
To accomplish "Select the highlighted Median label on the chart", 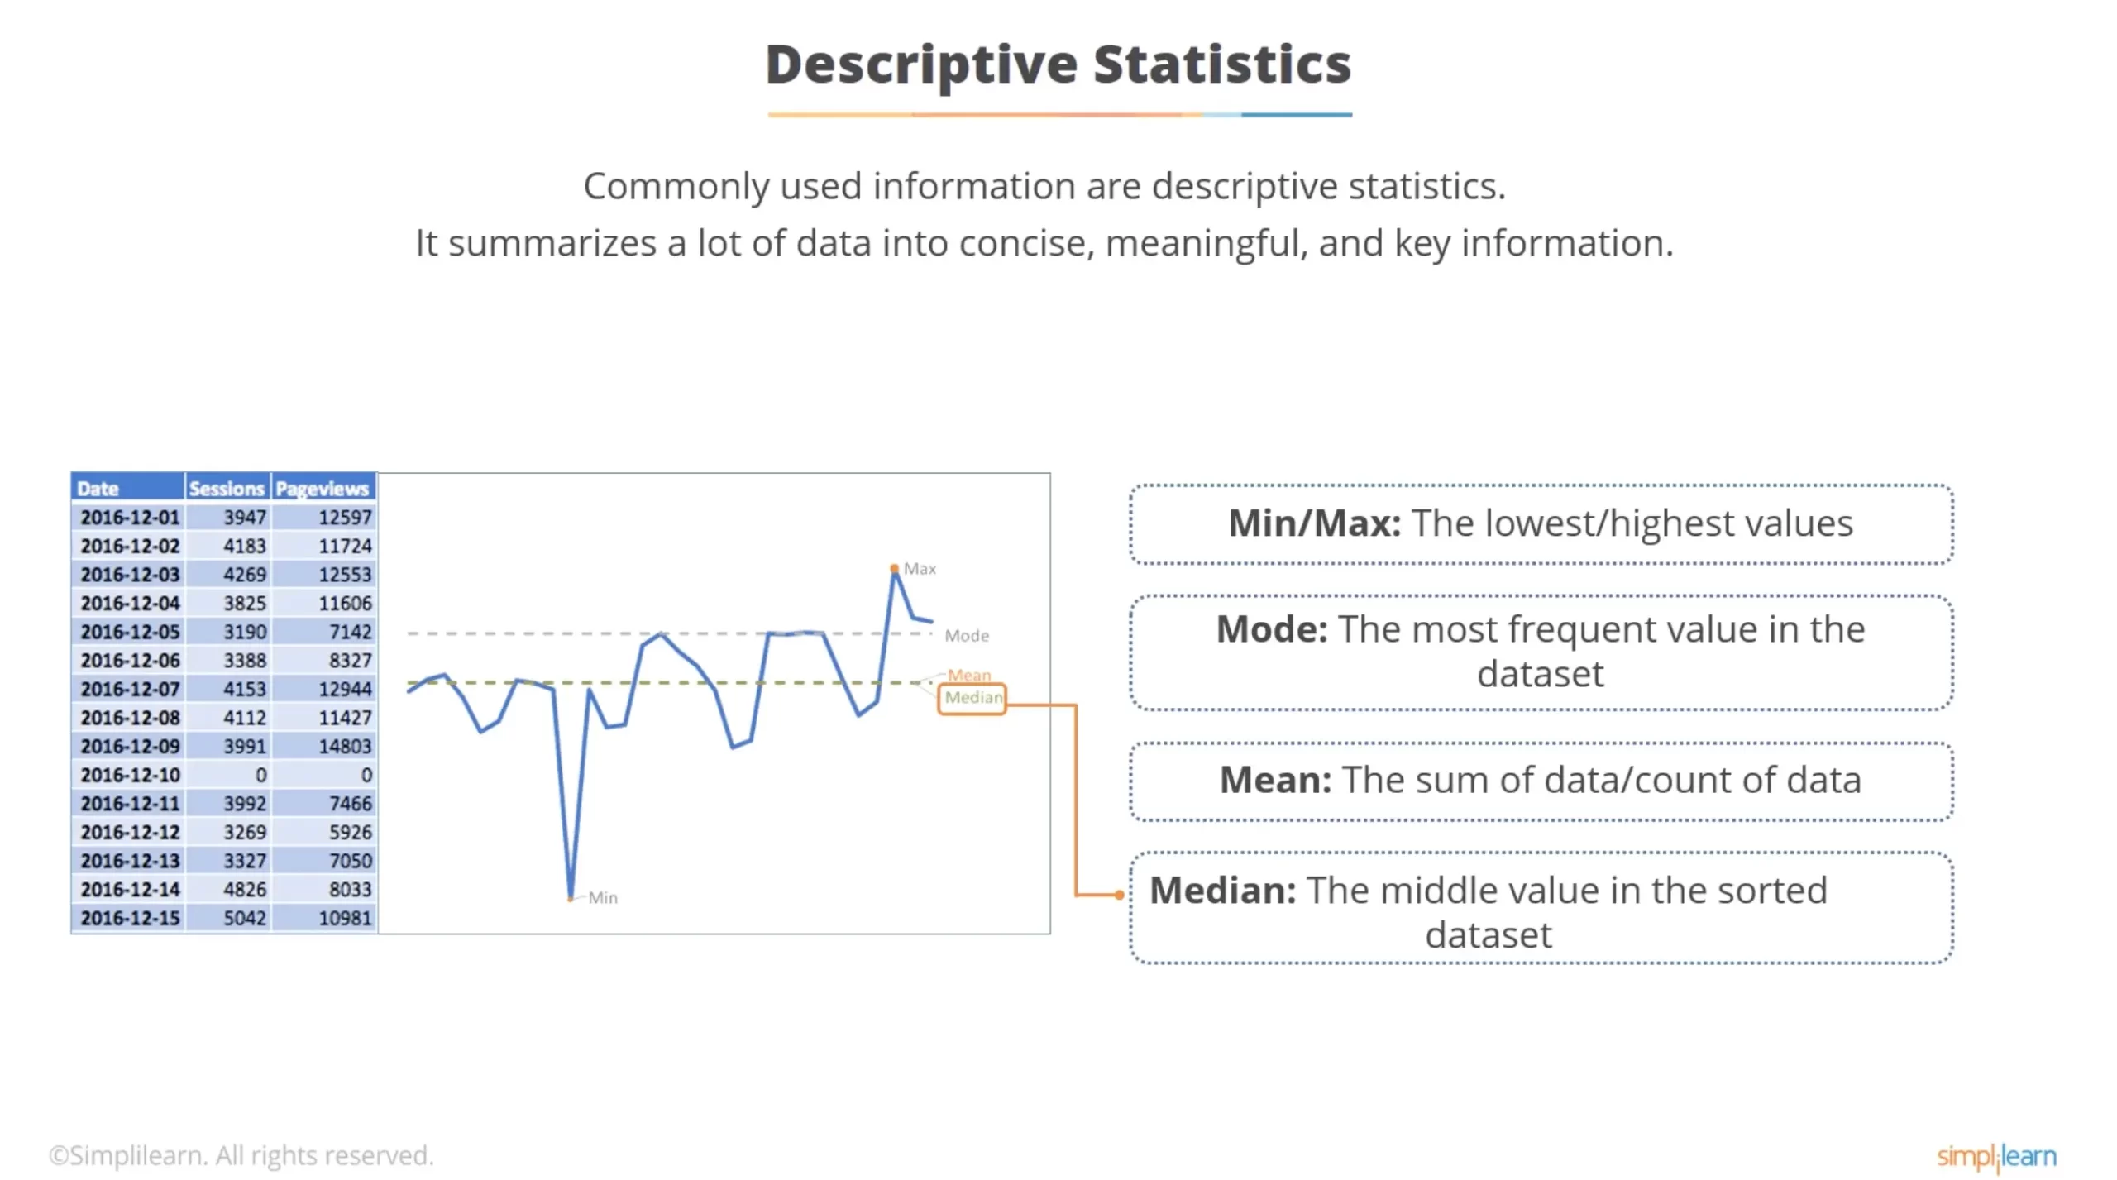I will click(x=972, y=698).
